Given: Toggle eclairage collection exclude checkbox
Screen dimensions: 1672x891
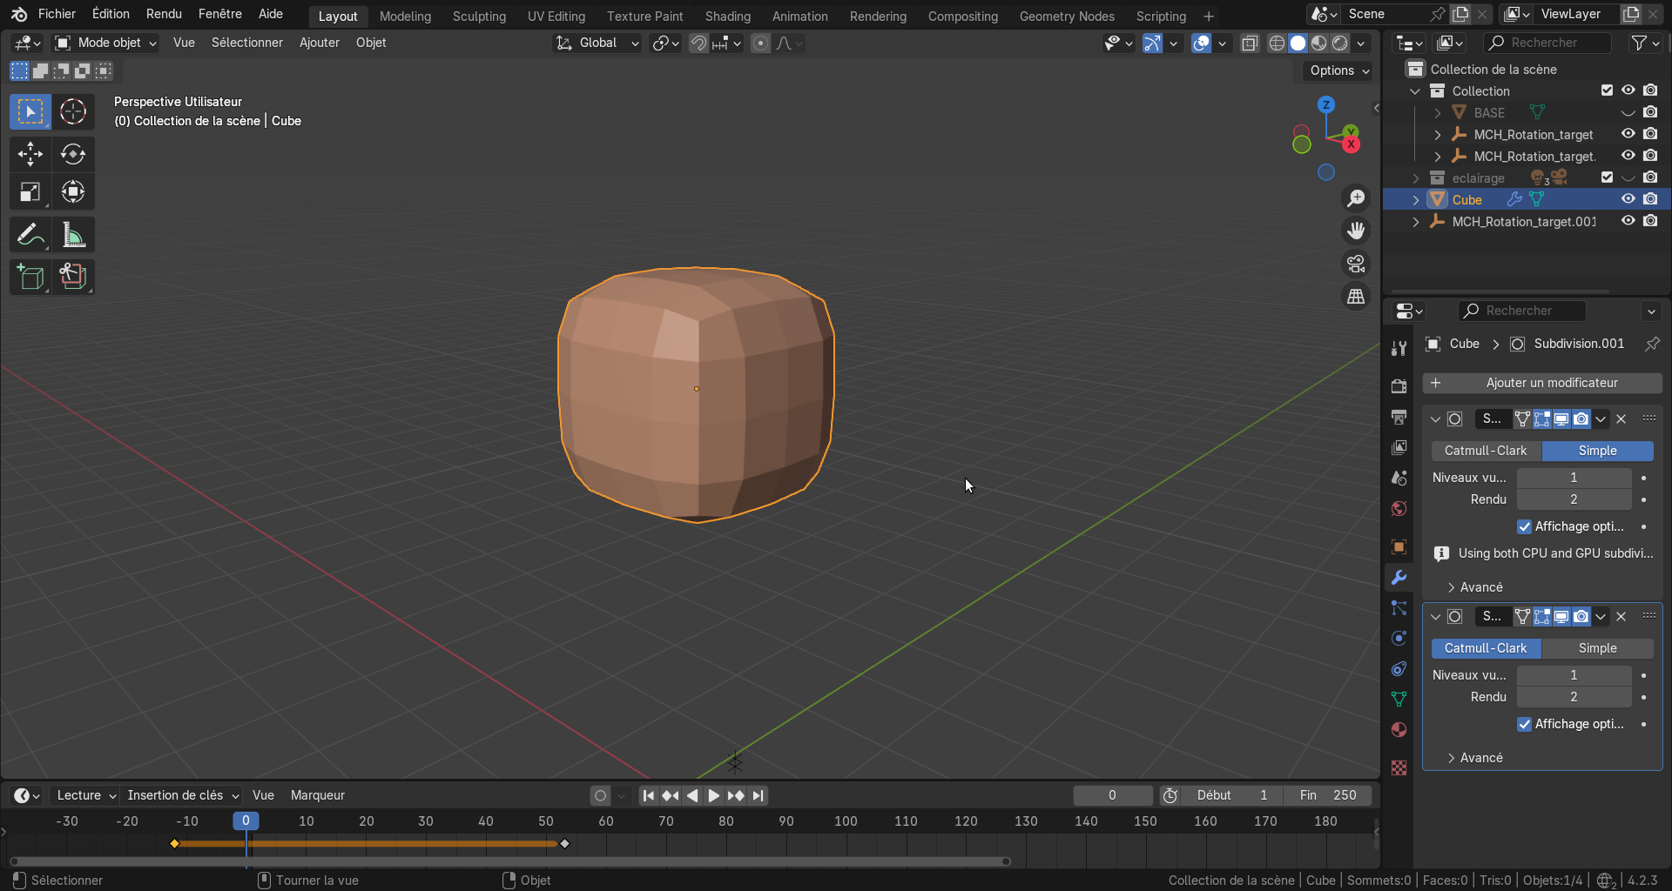Looking at the screenshot, I should coord(1607,178).
